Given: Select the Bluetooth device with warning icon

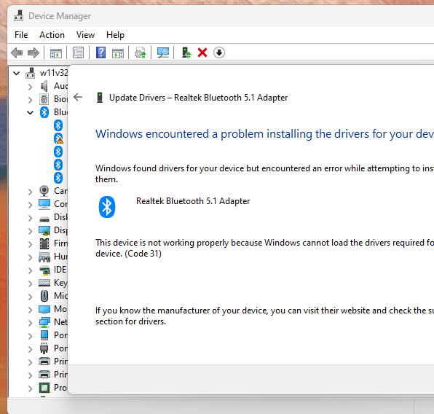Looking at the screenshot, I should 58,138.
